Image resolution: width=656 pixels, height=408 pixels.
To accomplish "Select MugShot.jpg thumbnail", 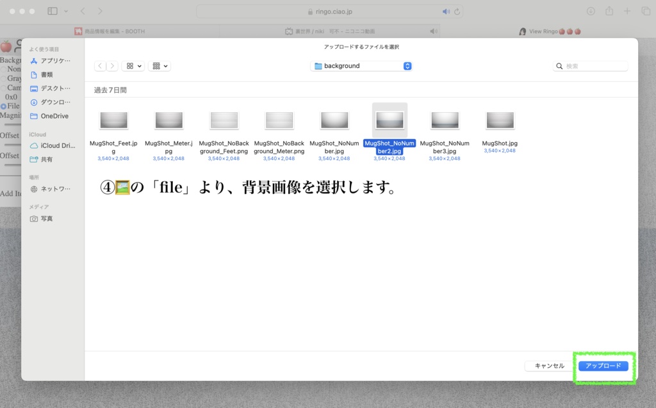I will point(500,120).
